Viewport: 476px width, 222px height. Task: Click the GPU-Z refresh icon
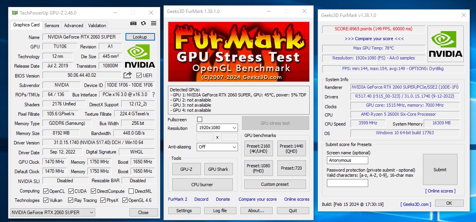point(143,24)
